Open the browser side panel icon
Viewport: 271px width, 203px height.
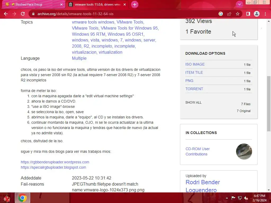point(248,14)
